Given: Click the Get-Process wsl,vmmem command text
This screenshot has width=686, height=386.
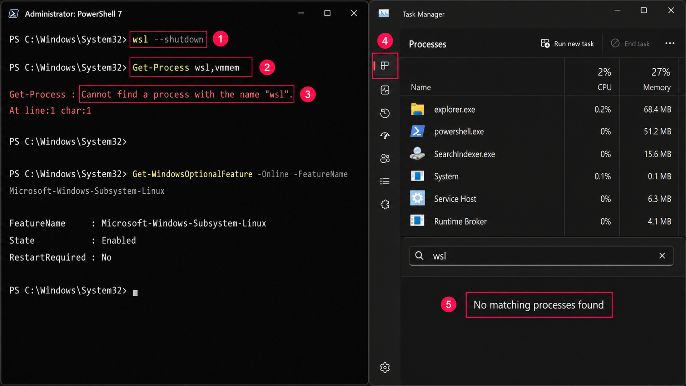Looking at the screenshot, I should 186,68.
